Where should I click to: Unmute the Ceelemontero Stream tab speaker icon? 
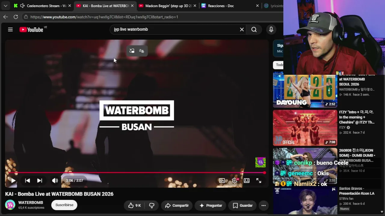[22, 6]
